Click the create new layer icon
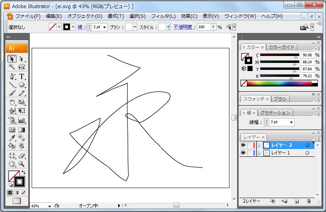The image size is (326, 212). point(296,201)
